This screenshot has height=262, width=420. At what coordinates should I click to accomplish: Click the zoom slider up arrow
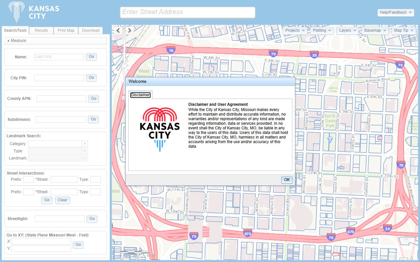pyautogui.click(x=124, y=37)
